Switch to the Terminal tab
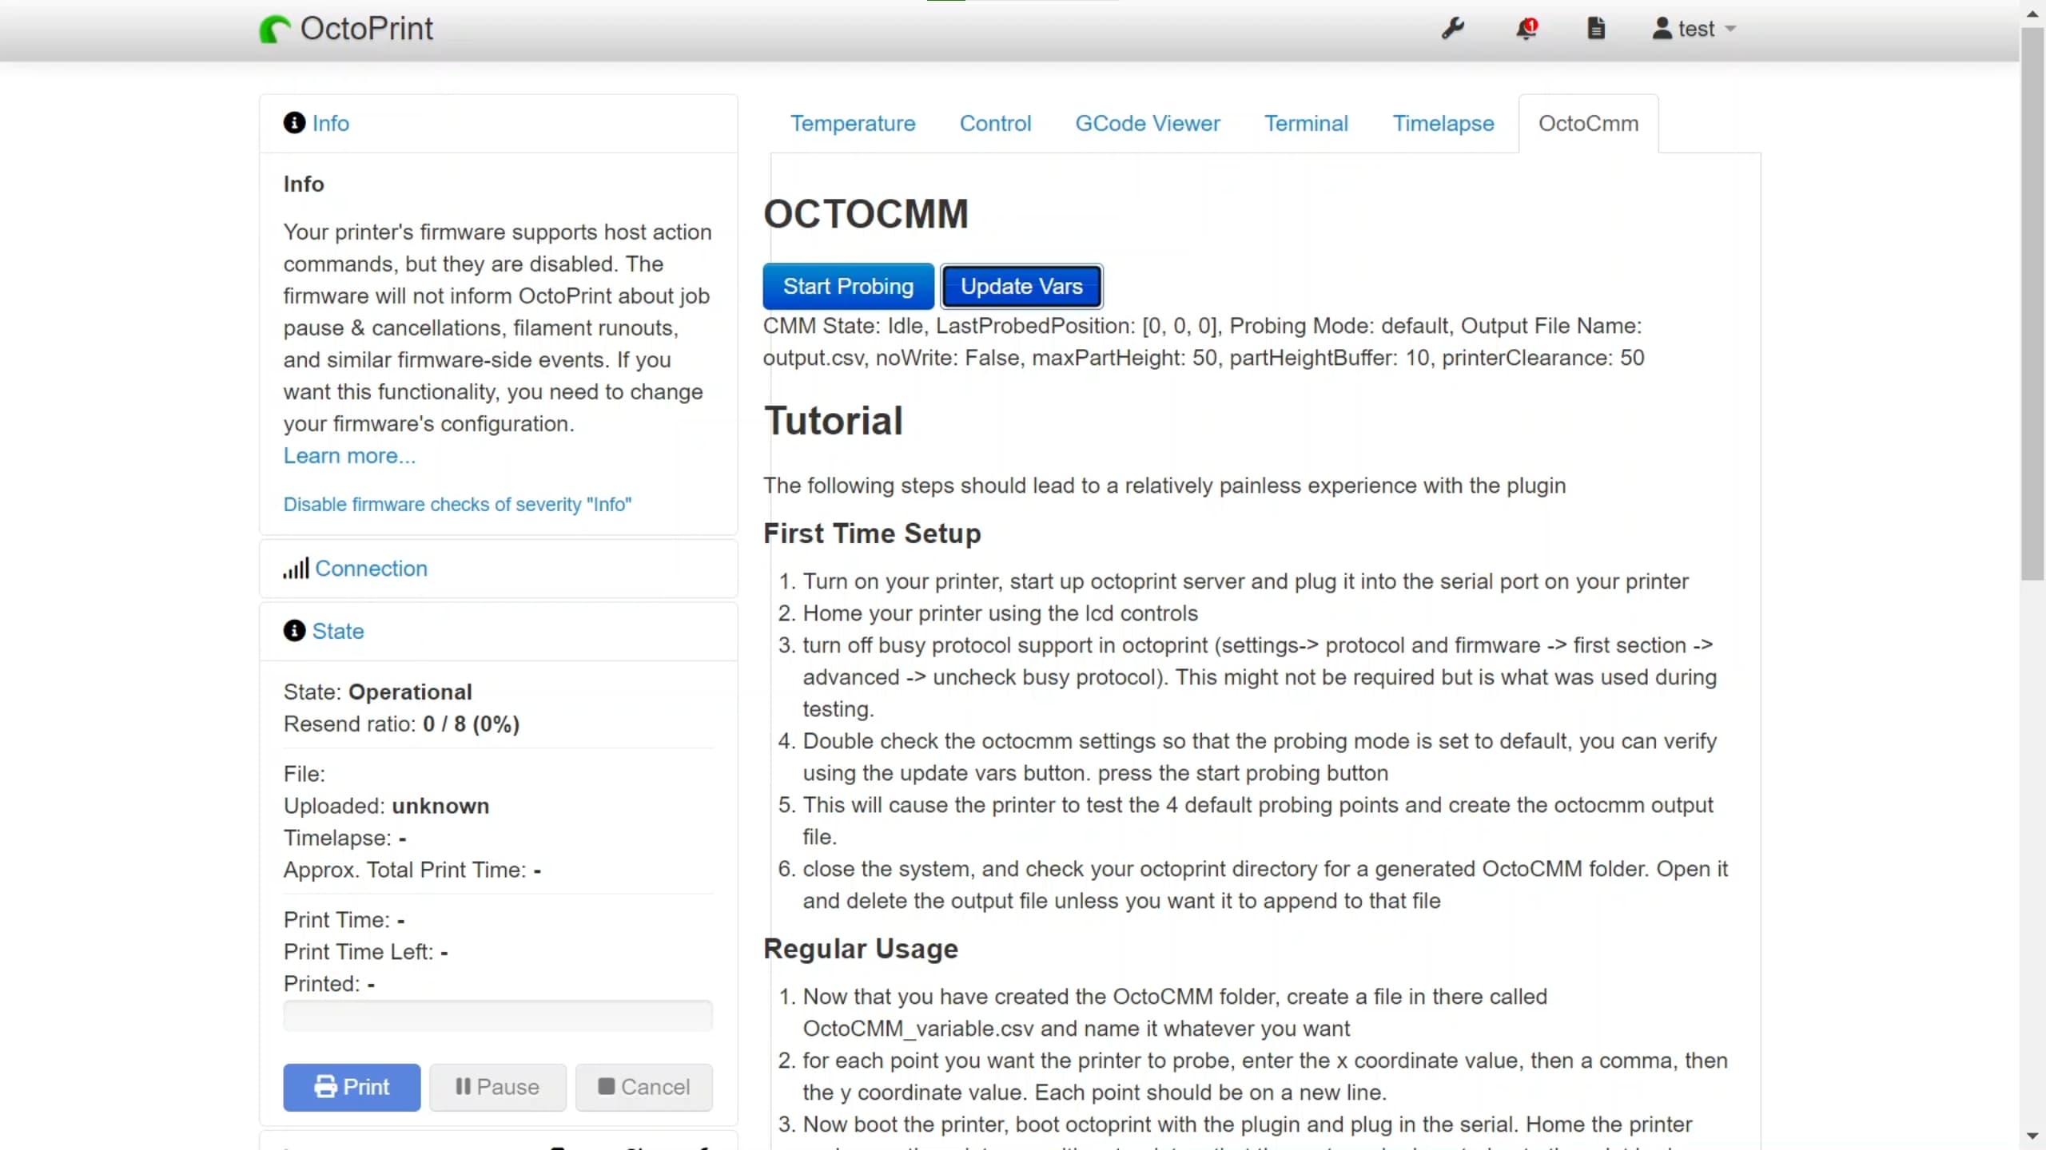2046x1150 pixels. pos(1305,124)
